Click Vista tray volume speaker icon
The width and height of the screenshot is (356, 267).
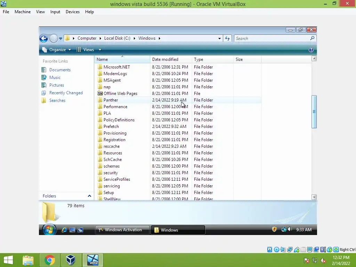(290, 229)
